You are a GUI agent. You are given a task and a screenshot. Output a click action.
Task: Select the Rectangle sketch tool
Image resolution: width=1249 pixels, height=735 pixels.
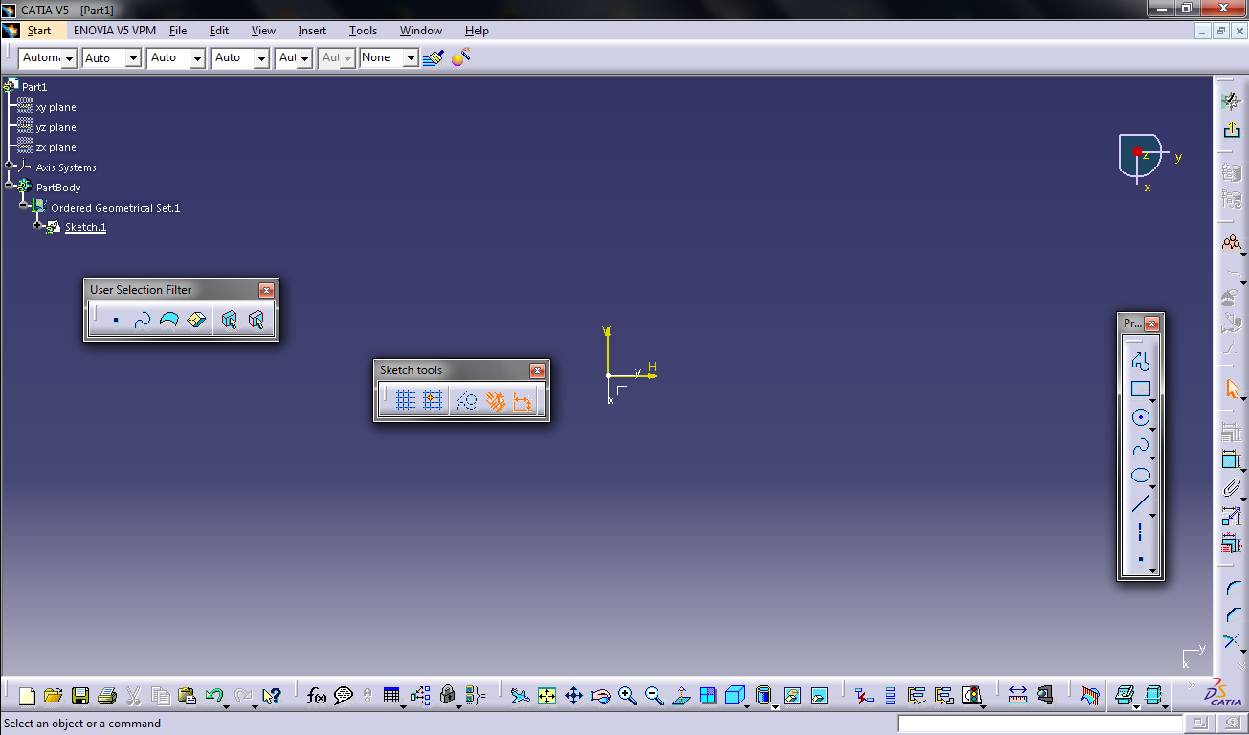[x=1140, y=389]
